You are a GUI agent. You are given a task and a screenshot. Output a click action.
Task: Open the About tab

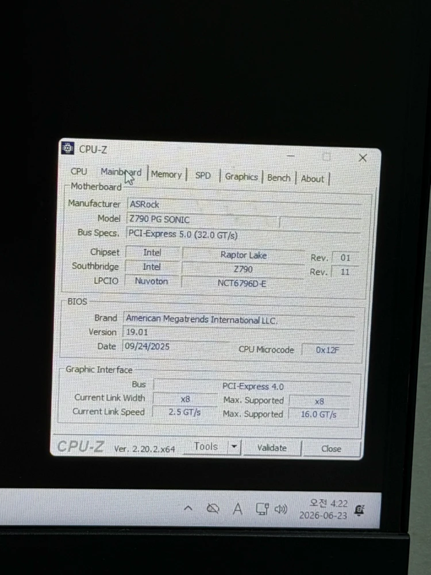coord(313,179)
